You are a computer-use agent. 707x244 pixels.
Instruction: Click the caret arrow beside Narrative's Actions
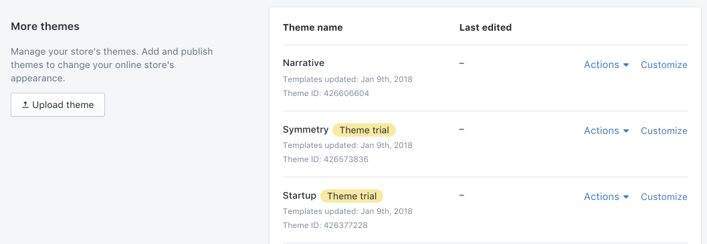tap(626, 65)
